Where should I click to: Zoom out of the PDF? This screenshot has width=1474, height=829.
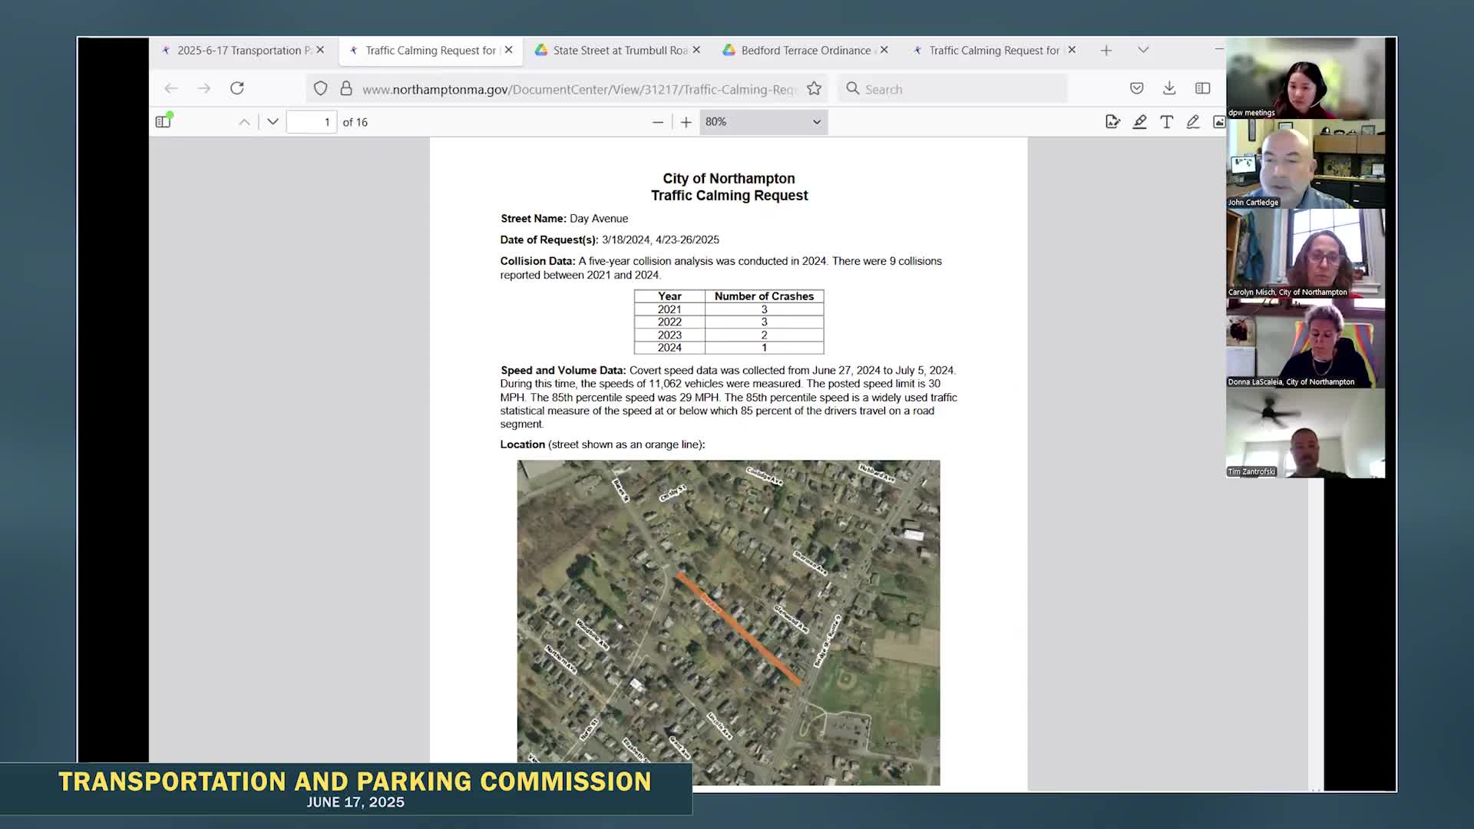point(658,122)
